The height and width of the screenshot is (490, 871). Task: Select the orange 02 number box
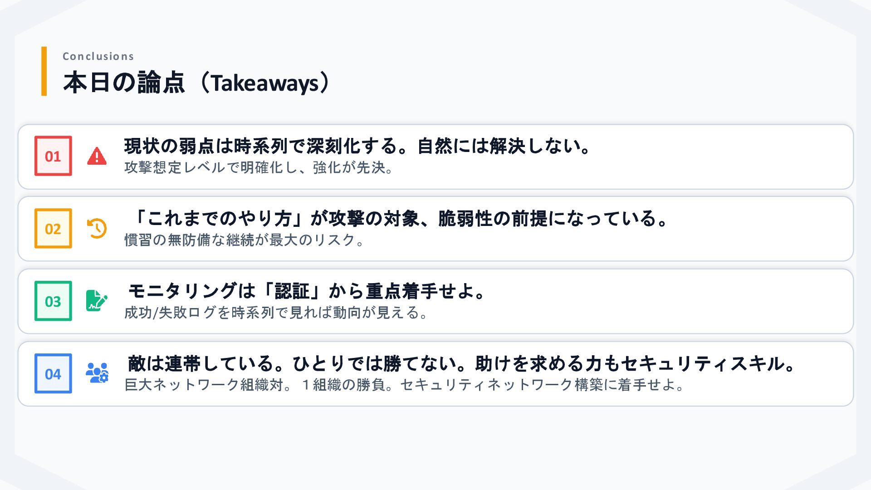click(x=53, y=228)
